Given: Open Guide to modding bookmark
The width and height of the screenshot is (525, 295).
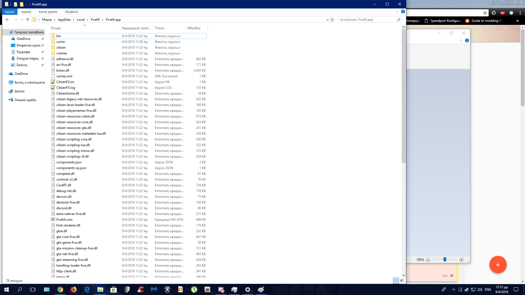Looking at the screenshot, I should (x=484, y=21).
